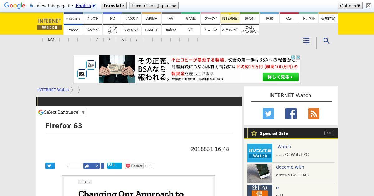The width and height of the screenshot is (374, 196).
Task: Share the article with the Twitter button
Action: pos(50,166)
